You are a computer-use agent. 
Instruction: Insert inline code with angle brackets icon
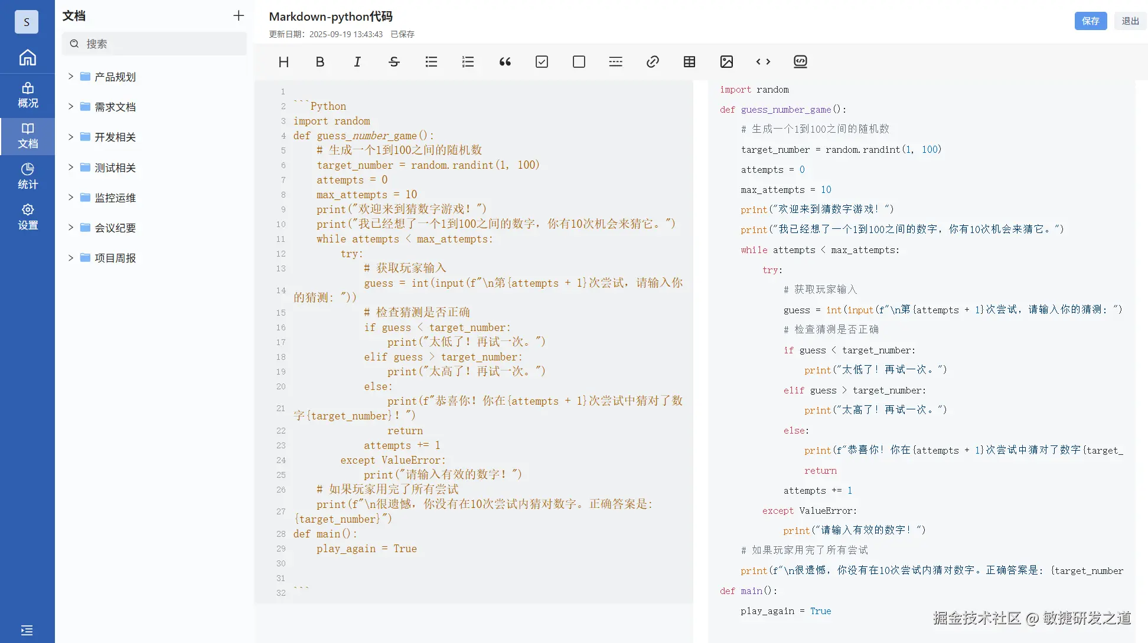(x=763, y=62)
